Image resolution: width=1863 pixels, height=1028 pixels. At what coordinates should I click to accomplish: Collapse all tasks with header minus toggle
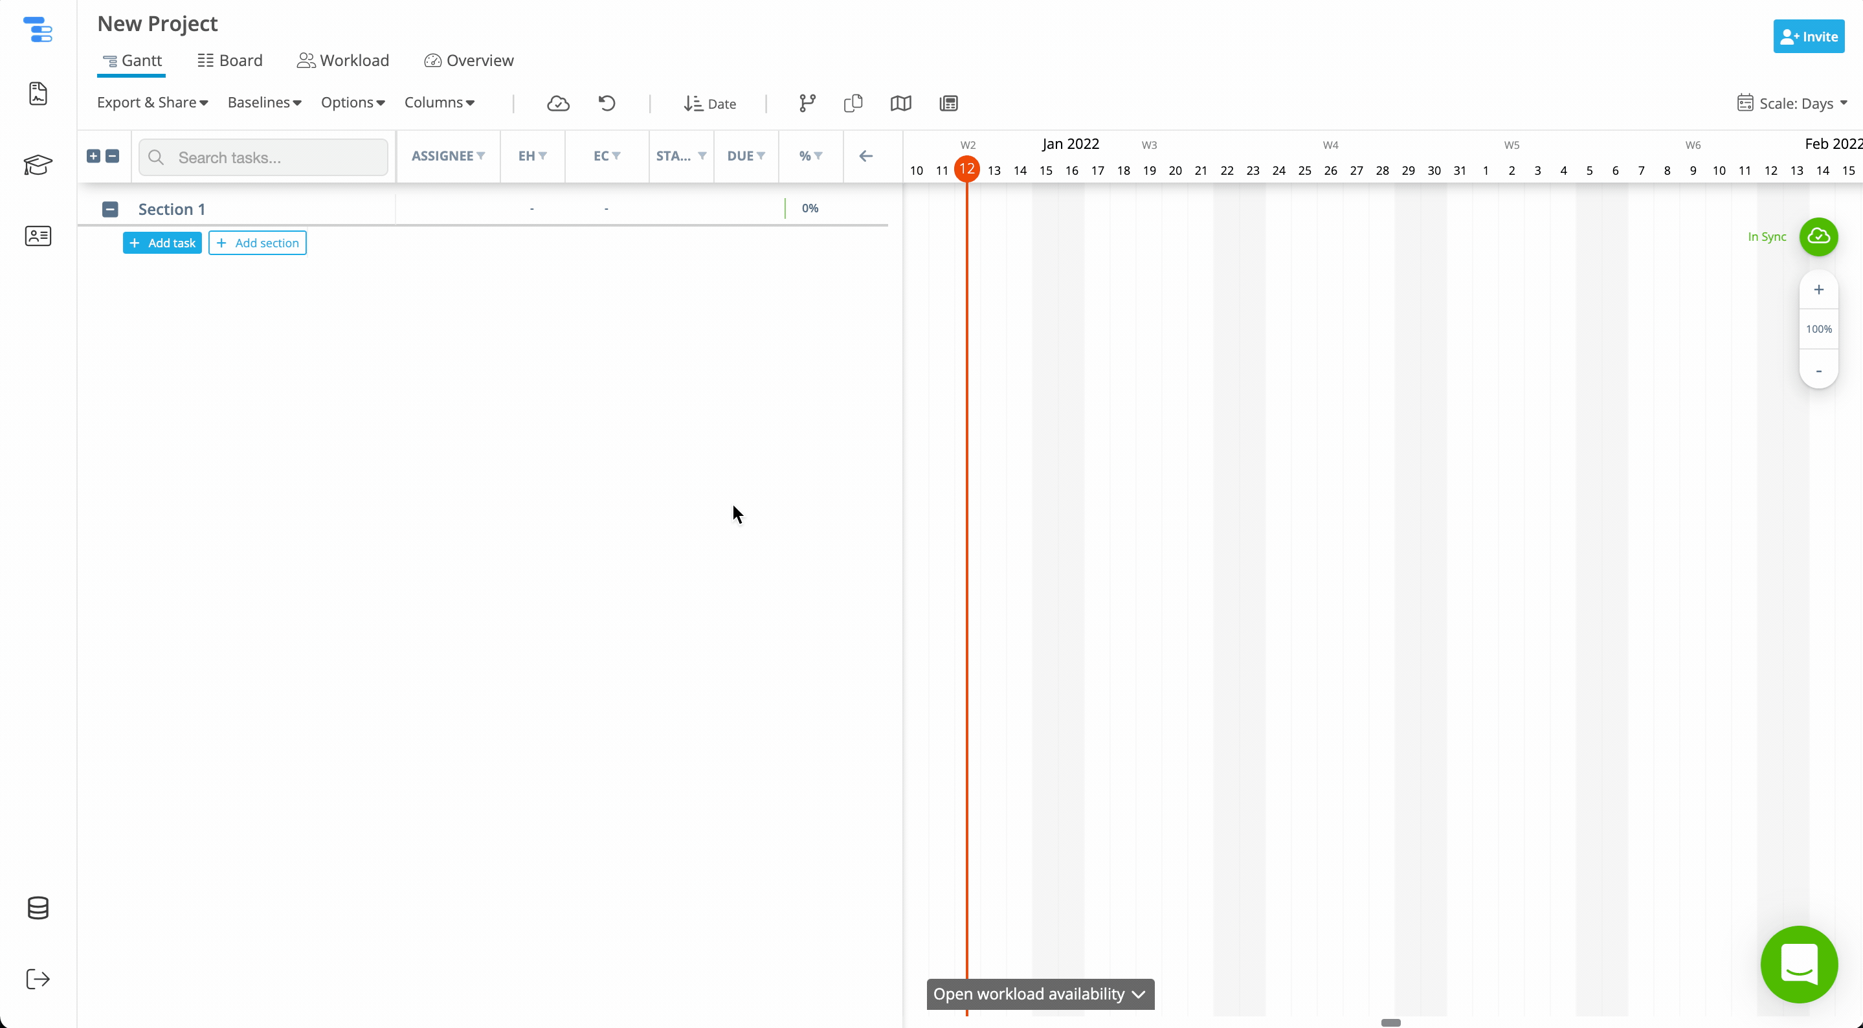point(112,156)
